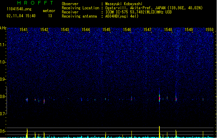Select the meteor count value 13
The height and width of the screenshot is (138, 217).
click(x=50, y=16)
